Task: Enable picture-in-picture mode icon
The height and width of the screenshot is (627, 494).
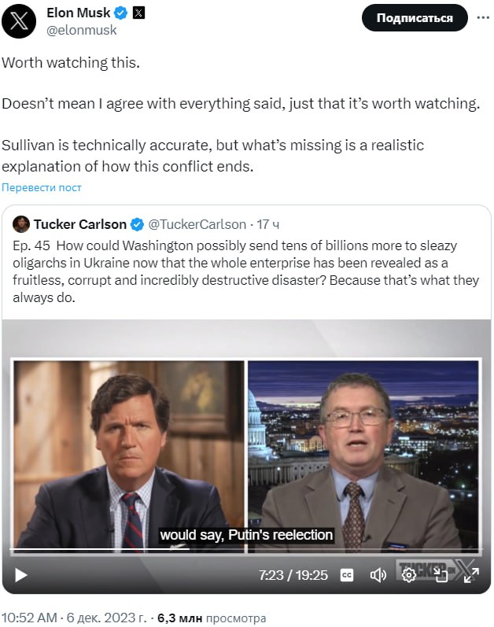Action: click(441, 575)
